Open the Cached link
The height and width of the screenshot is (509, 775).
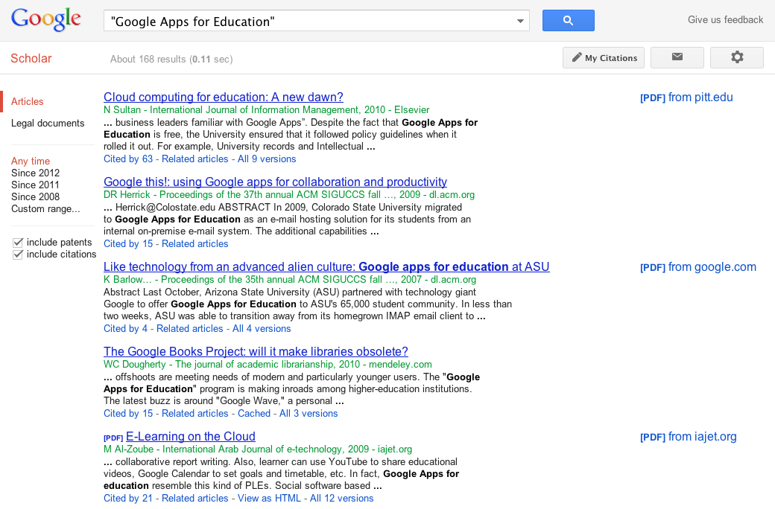[x=254, y=414]
